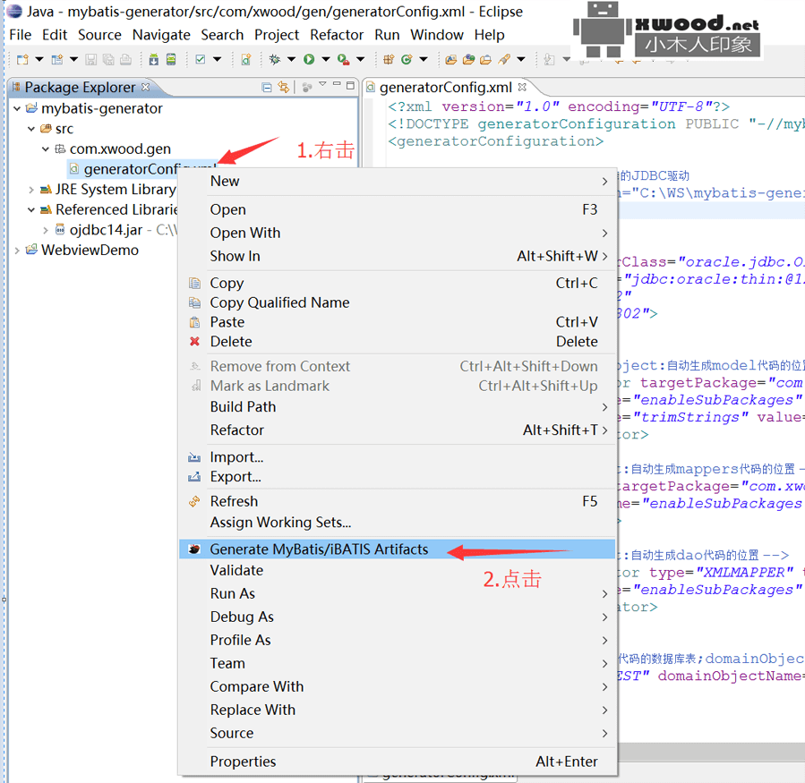
Task: Click the Search flashlight toolbar icon
Action: (503, 60)
